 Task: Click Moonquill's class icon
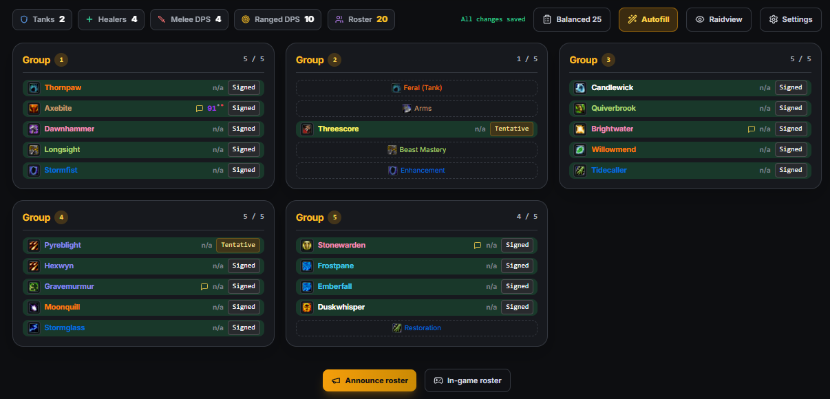pyautogui.click(x=34, y=308)
